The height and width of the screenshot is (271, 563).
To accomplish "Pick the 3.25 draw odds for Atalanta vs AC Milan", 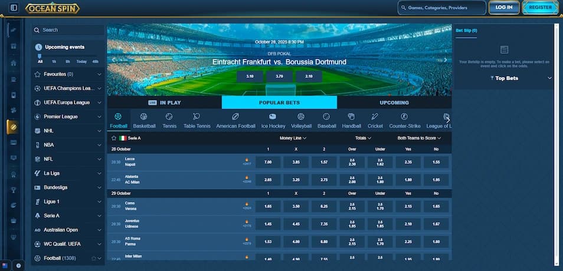I will click(x=296, y=180).
